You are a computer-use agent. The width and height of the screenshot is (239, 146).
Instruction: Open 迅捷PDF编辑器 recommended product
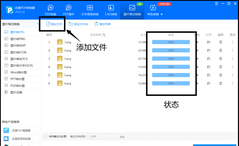point(21,131)
